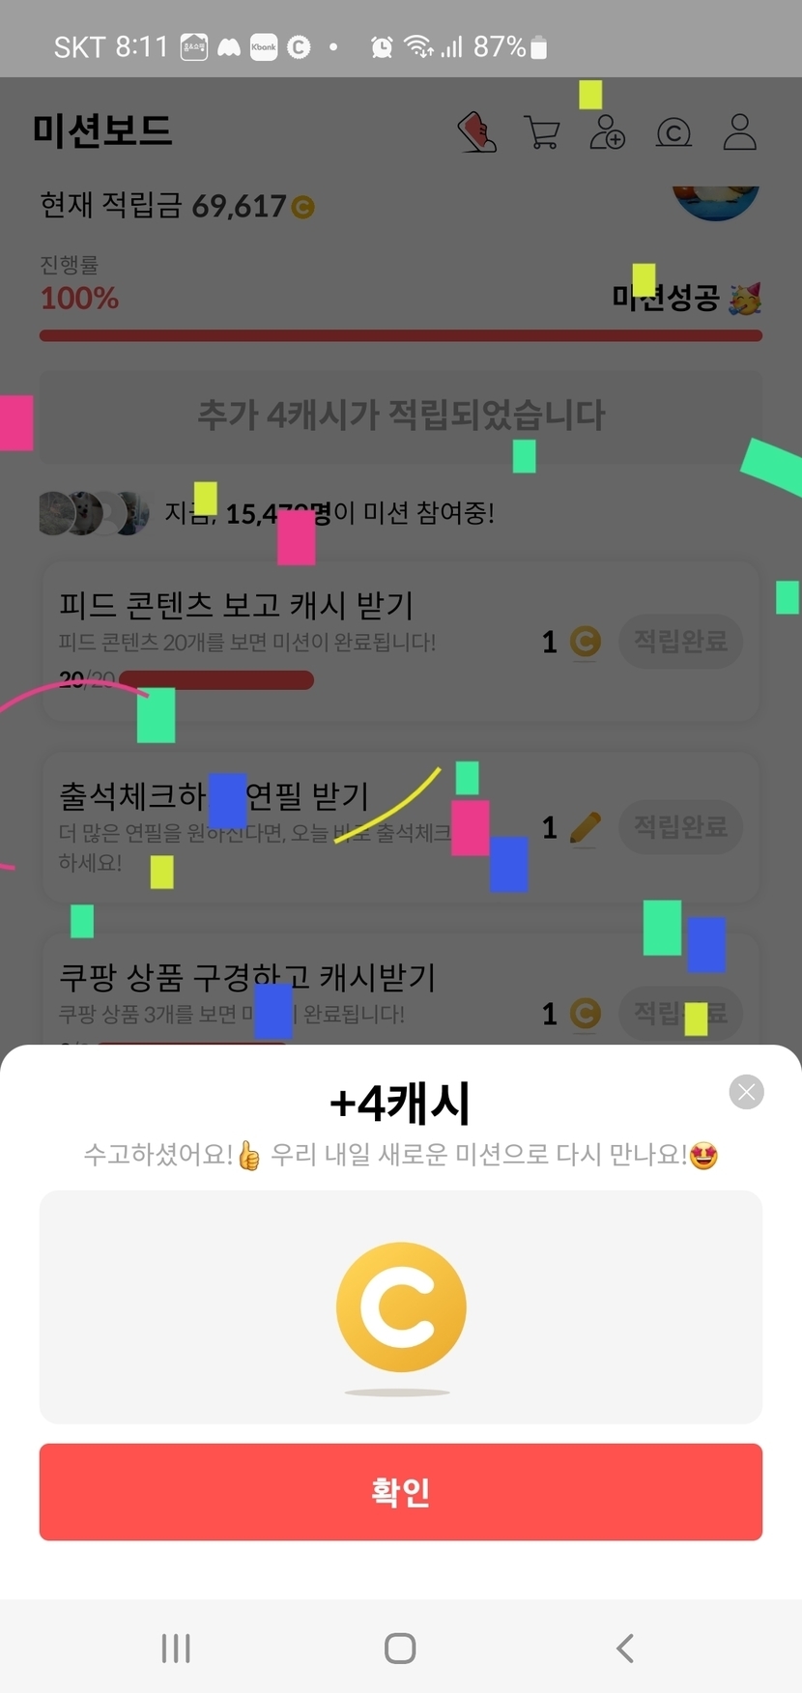
Task: Tap the Android back navigation button
Action: (625, 1648)
